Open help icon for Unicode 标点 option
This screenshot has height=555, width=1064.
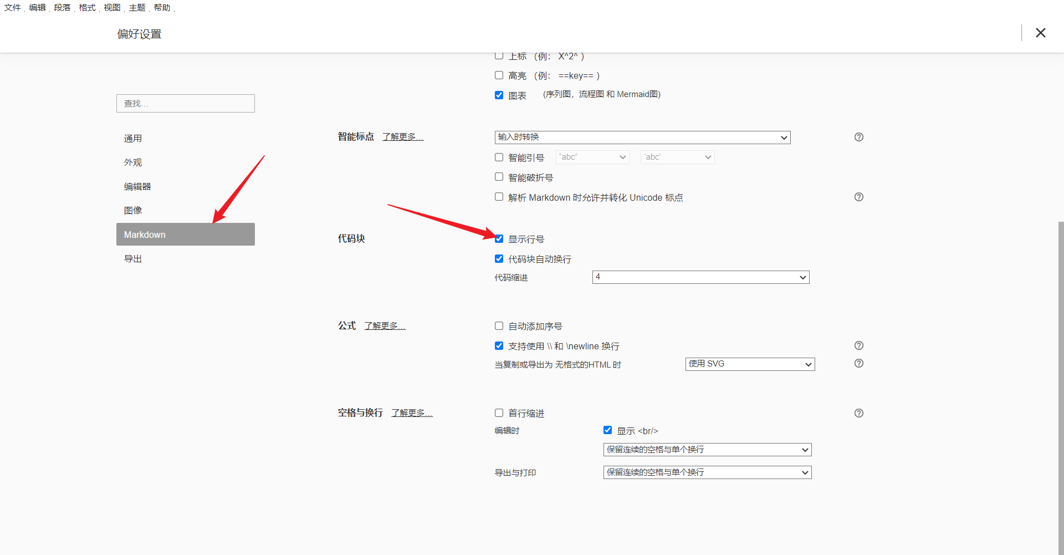(x=858, y=197)
